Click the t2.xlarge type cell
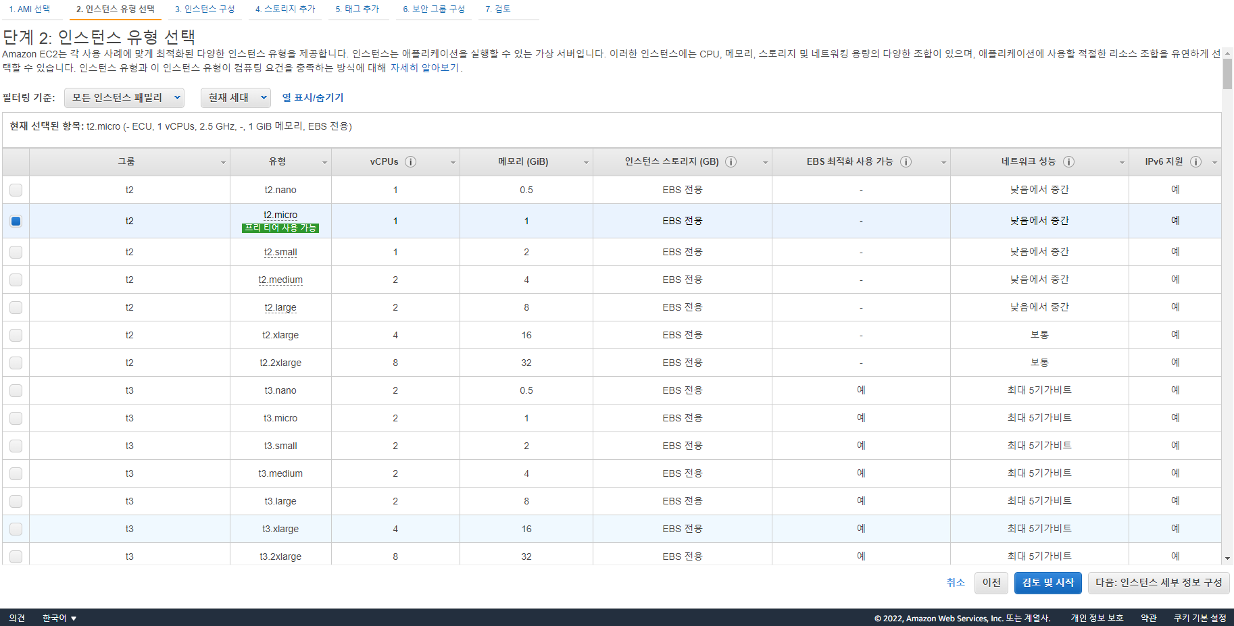Viewport: 1234px width, 626px height. (x=280, y=336)
